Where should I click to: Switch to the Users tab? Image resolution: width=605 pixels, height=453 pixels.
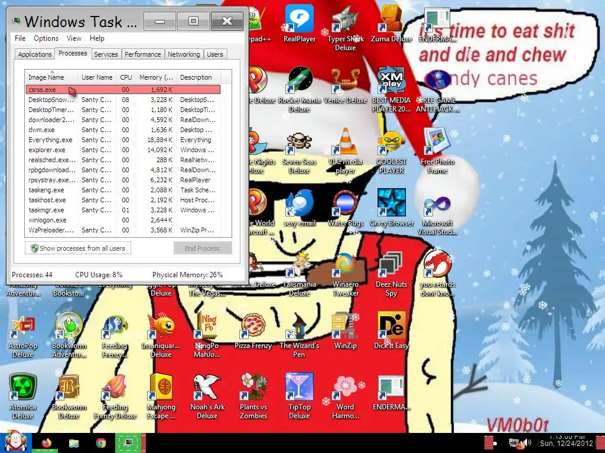[x=214, y=54]
